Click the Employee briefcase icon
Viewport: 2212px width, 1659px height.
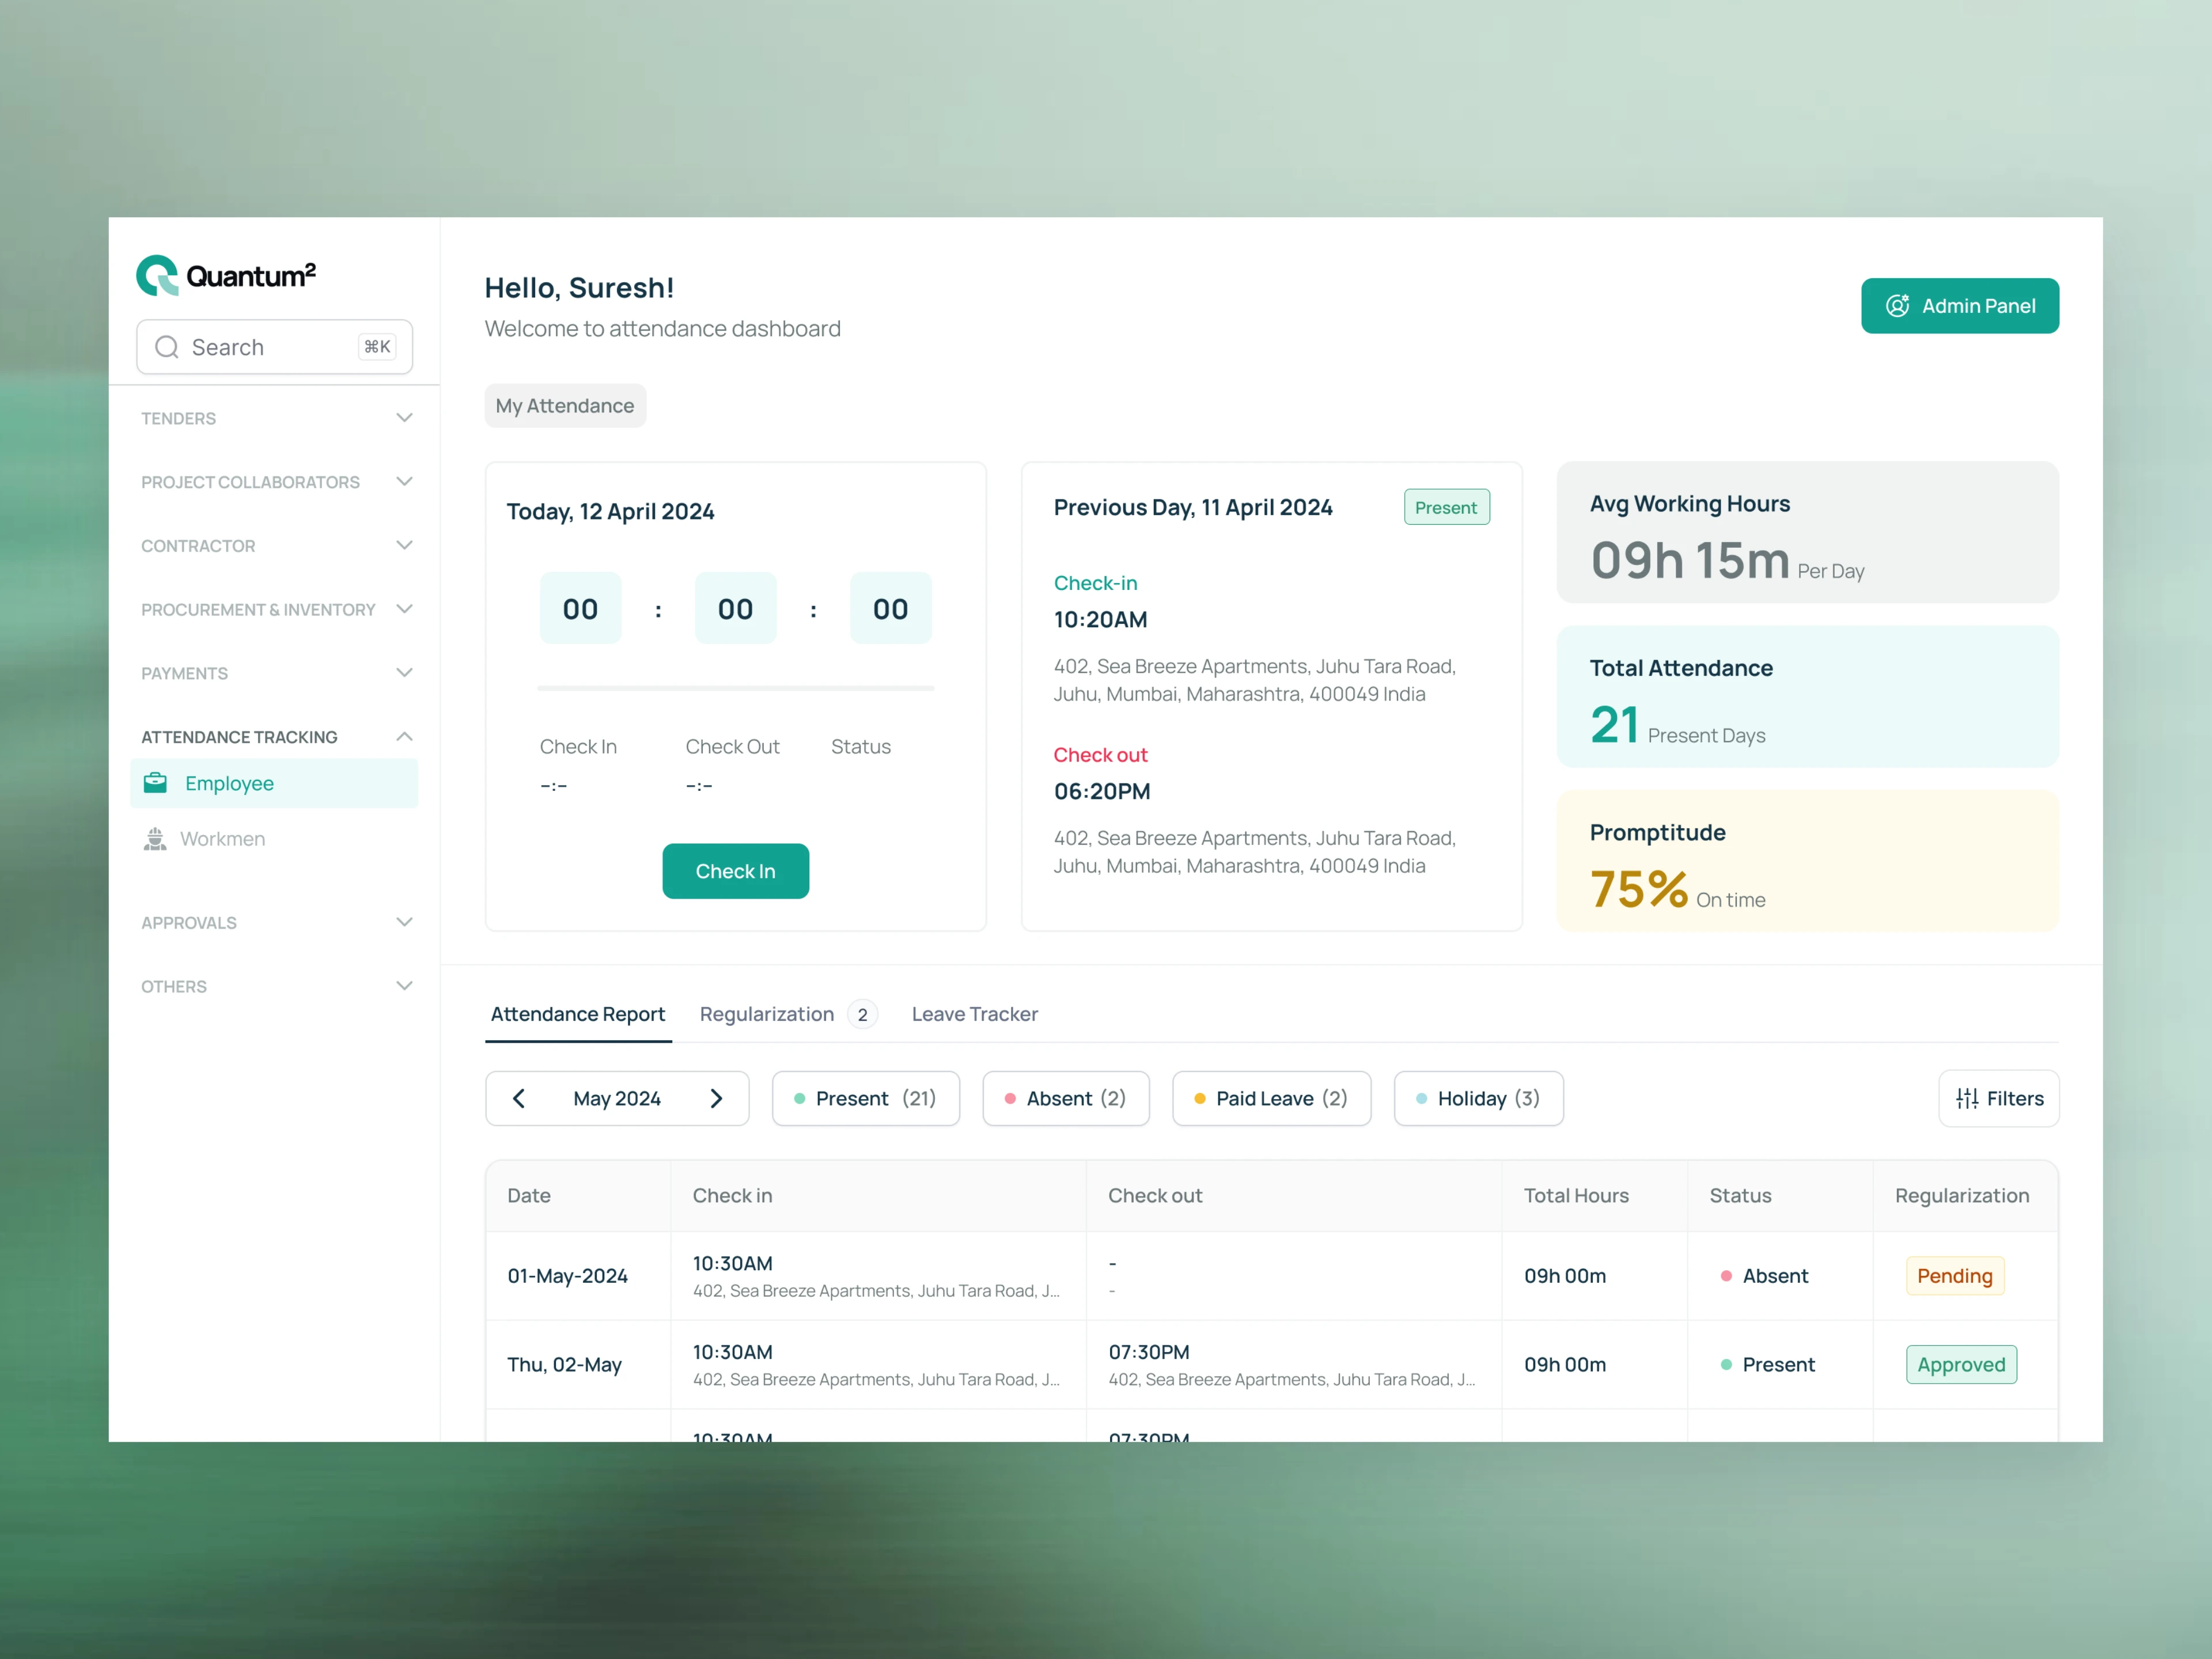156,783
